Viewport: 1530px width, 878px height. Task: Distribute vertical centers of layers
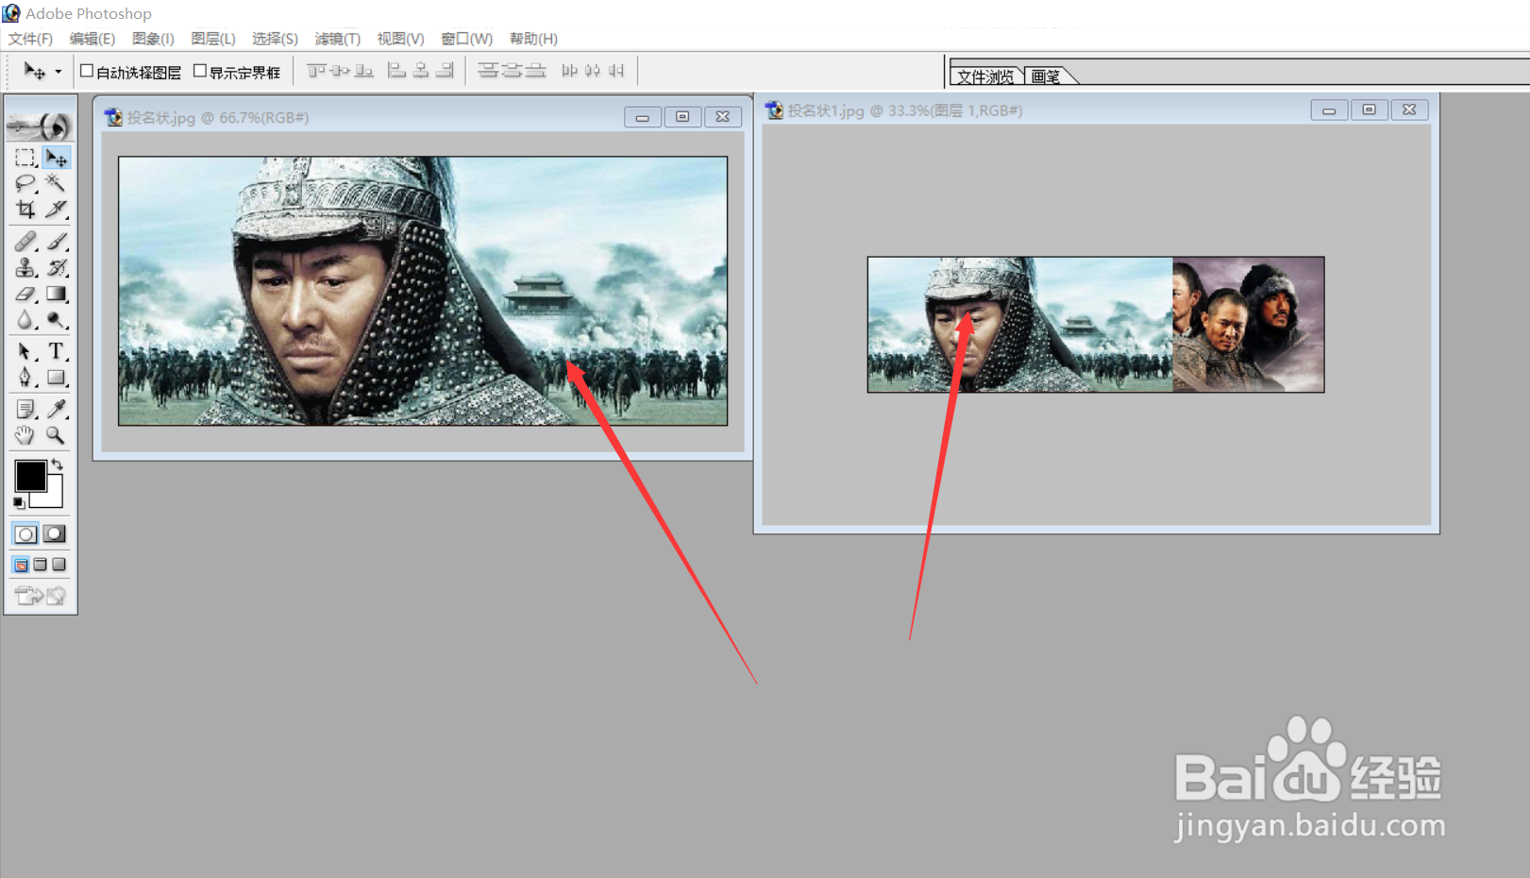[512, 71]
